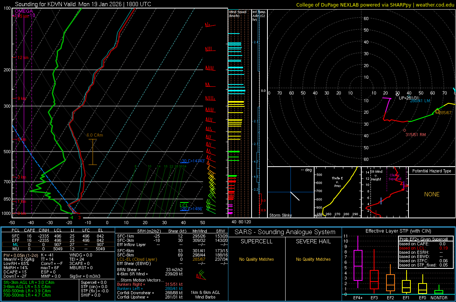Screen dimensions: 456x302
Task: Click the Supercell = 0.0 value
Action: click(x=94, y=283)
